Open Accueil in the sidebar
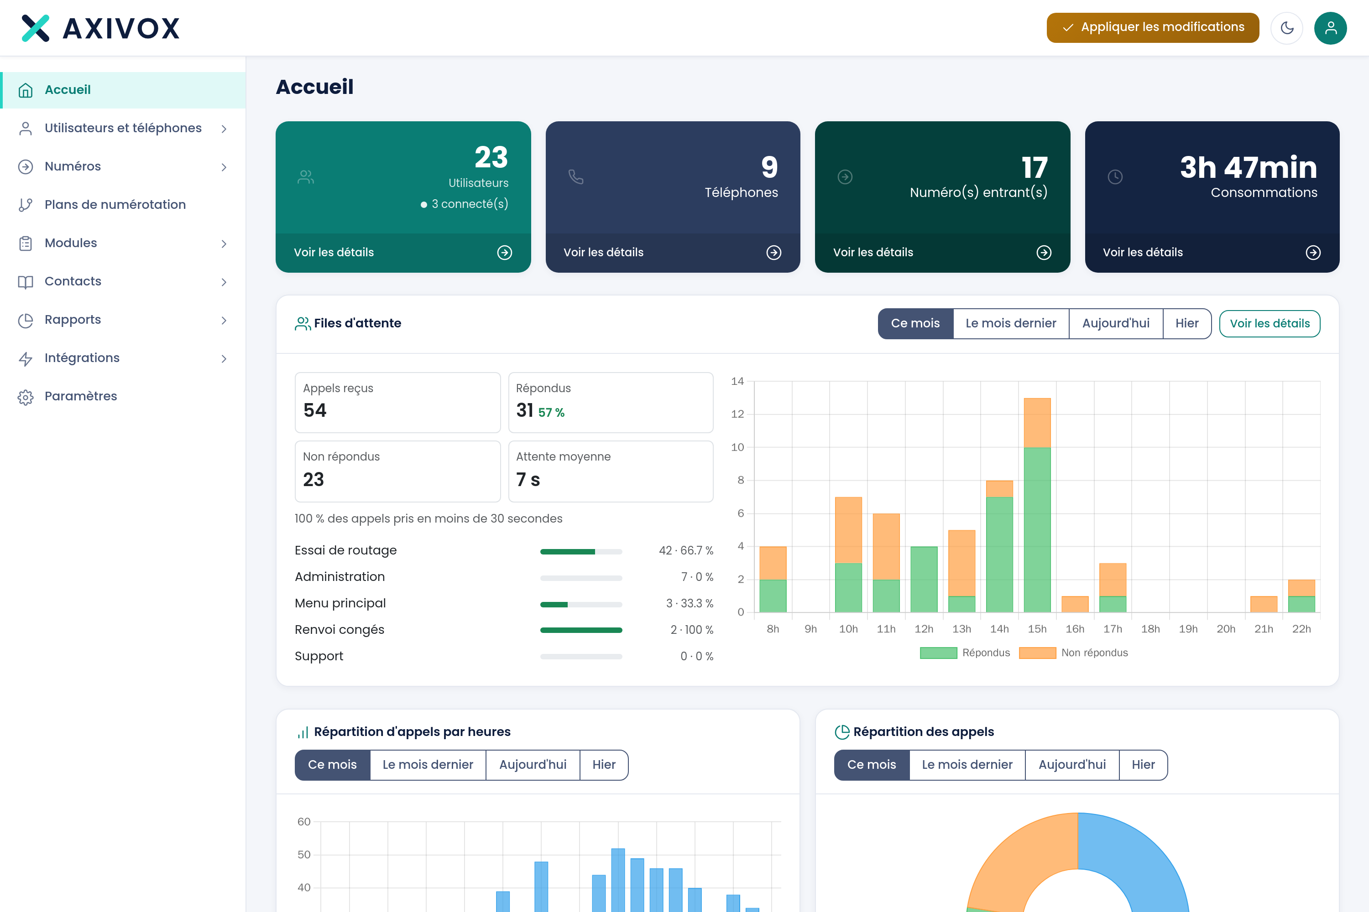 click(123, 90)
